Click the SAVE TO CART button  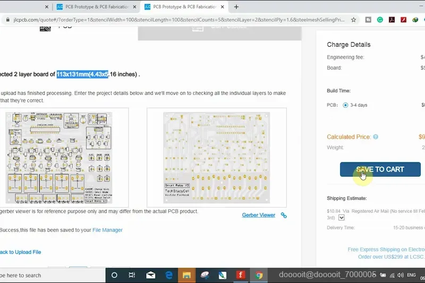(x=380, y=169)
